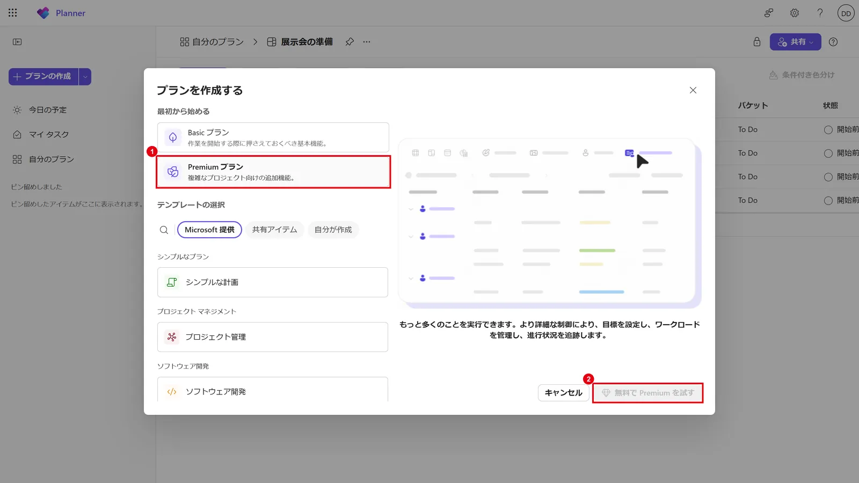
Task: Pin the 展示会の準備 plan
Action: [x=350, y=42]
